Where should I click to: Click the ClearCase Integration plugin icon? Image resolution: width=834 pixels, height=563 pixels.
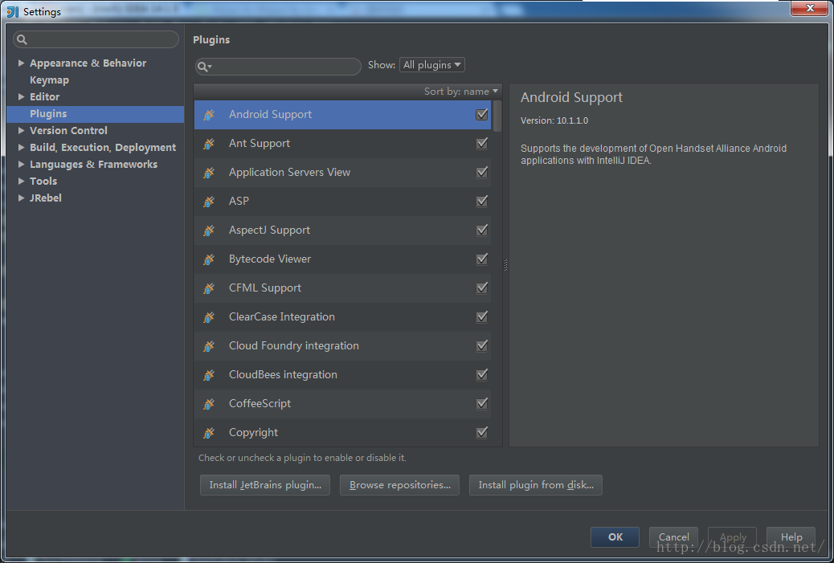(209, 317)
